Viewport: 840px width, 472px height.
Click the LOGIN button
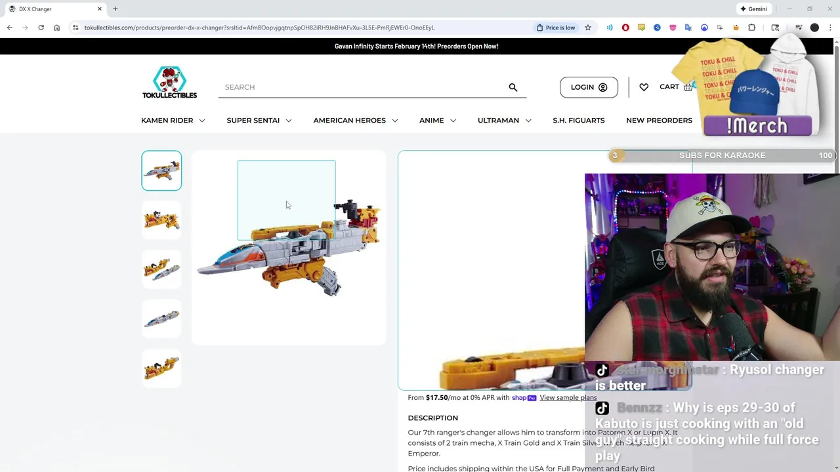coord(589,87)
